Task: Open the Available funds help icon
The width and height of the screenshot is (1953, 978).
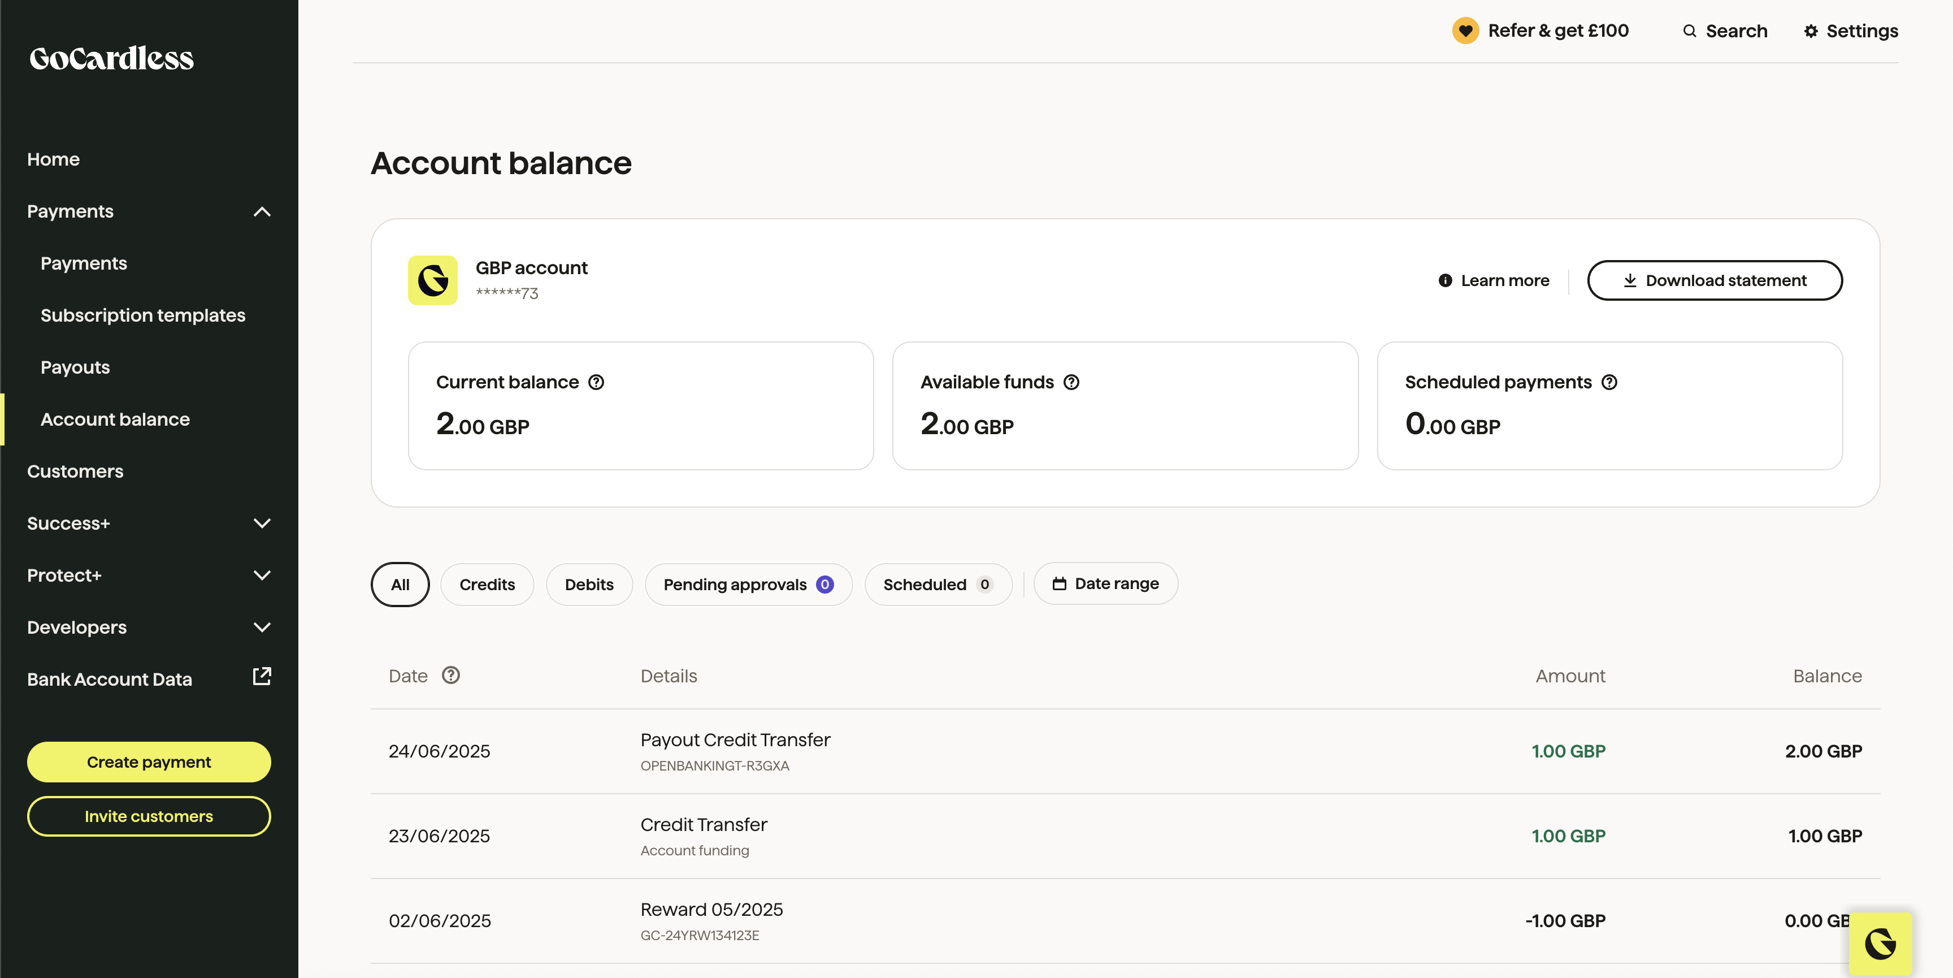Action: click(x=1071, y=382)
